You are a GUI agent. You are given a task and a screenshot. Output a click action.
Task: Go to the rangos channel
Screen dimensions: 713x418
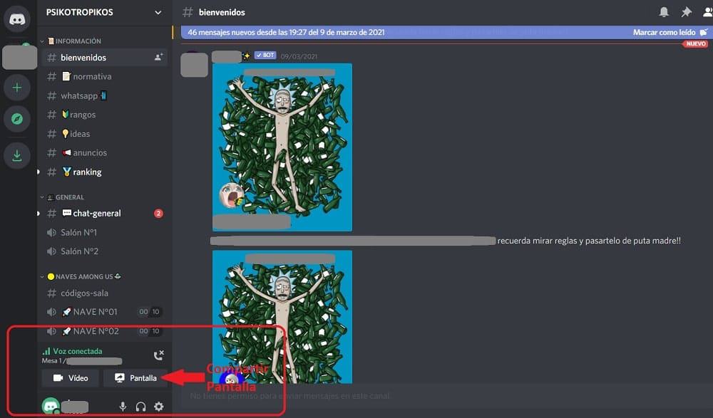pos(104,115)
